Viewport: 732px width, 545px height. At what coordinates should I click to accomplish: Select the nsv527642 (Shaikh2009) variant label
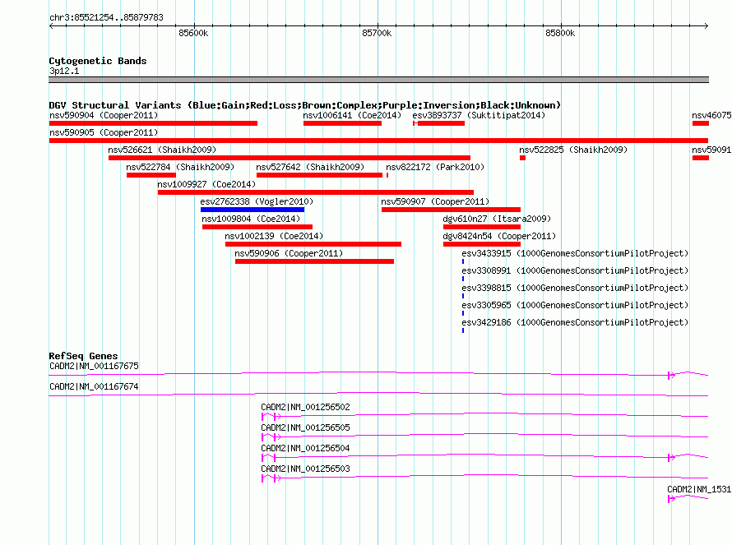[x=310, y=167]
